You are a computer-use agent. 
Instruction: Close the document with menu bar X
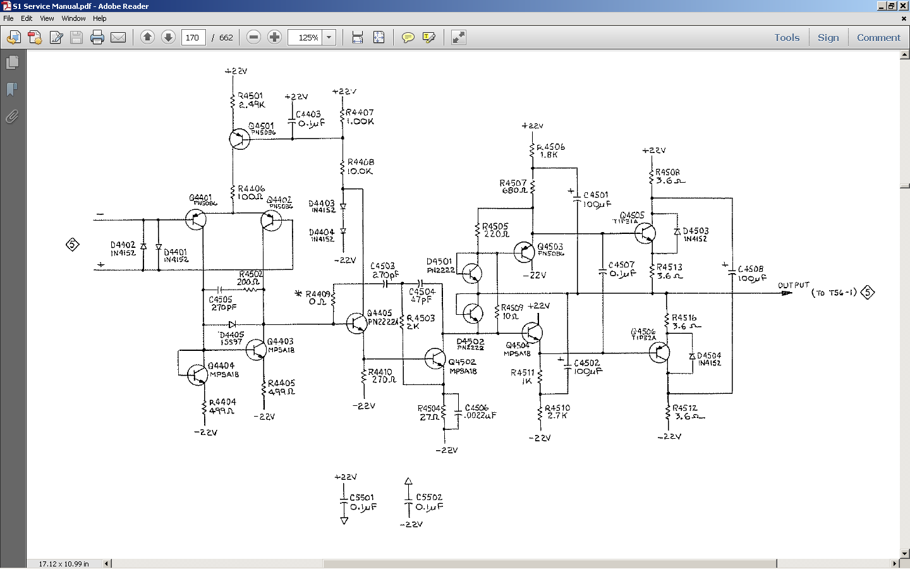coord(903,18)
